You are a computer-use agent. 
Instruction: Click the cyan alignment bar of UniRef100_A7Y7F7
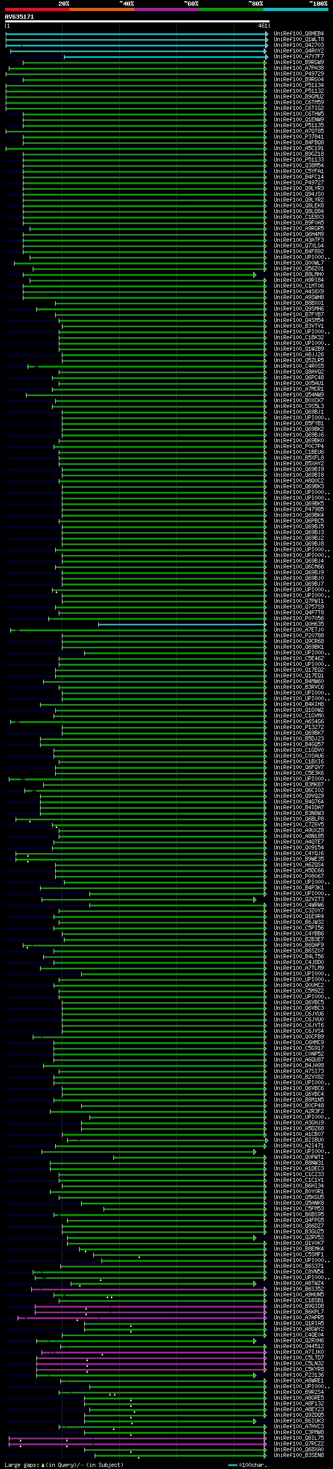pos(165,57)
